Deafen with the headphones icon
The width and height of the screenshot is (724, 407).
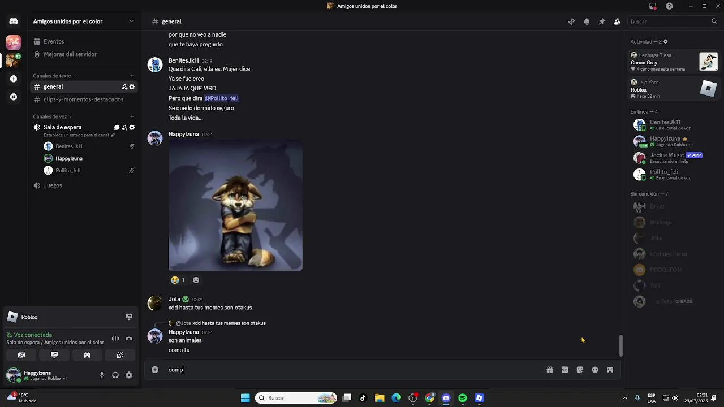[115, 375]
